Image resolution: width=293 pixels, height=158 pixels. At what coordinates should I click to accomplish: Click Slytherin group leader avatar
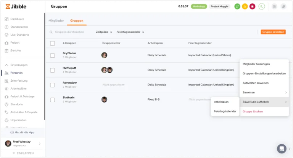point(104,100)
